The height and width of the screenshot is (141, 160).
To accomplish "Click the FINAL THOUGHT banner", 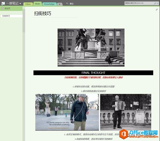I will [x=93, y=73].
